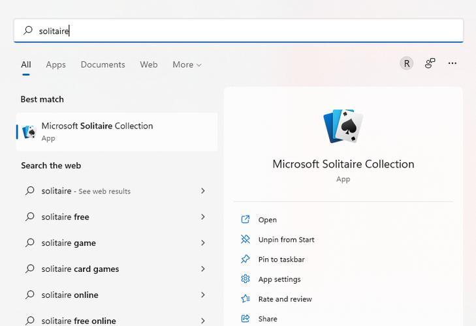The image size is (476, 326).
Task: Click the Unpin from Start pin icon
Action: click(246, 239)
